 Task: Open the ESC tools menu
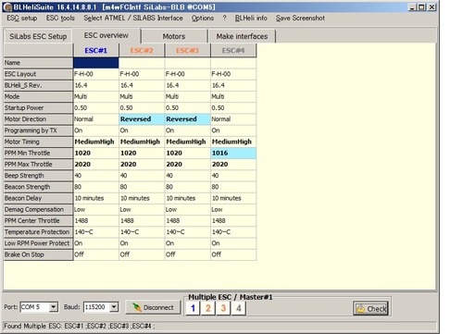click(60, 19)
